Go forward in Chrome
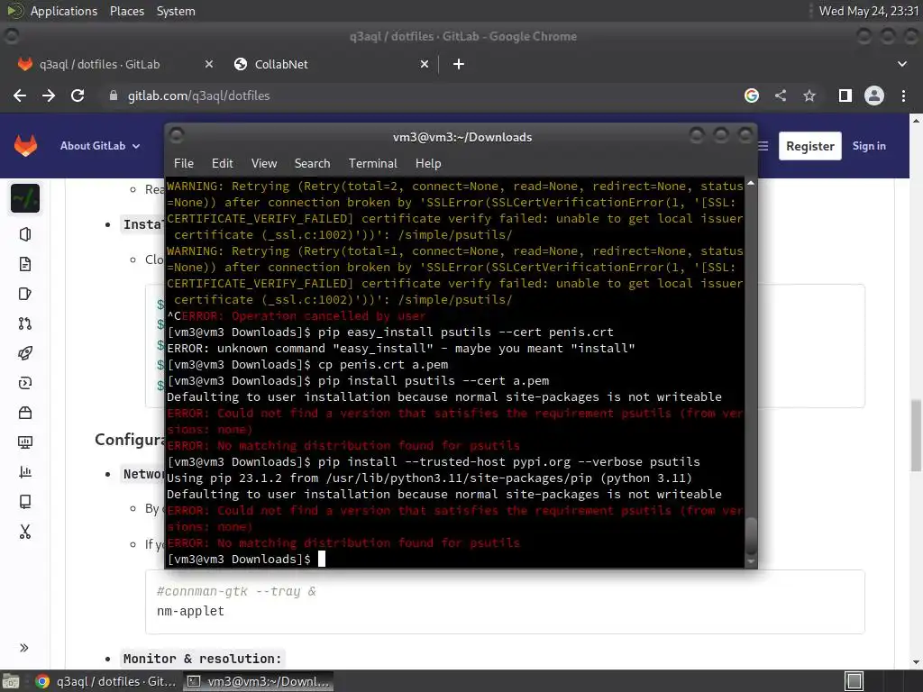Image resolution: width=923 pixels, height=692 pixels. click(49, 96)
